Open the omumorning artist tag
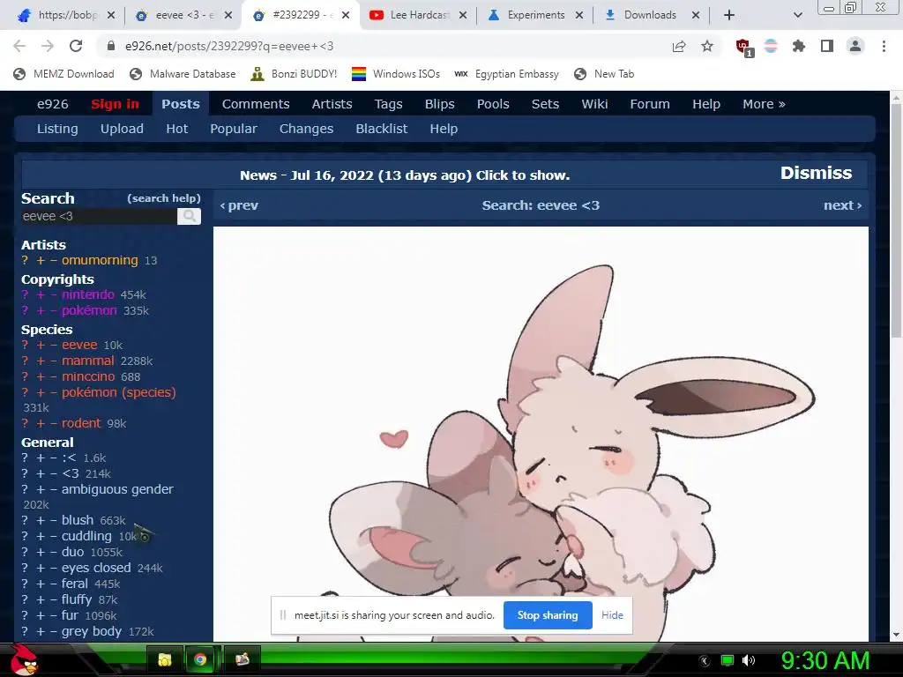The width and height of the screenshot is (903, 677). point(100,260)
